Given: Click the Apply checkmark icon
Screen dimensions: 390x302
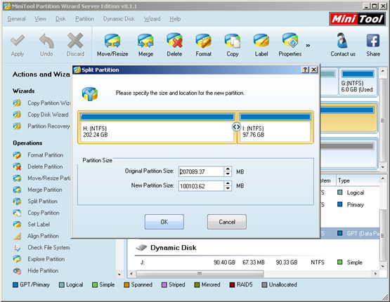Looking at the screenshot, I should coord(18,41).
